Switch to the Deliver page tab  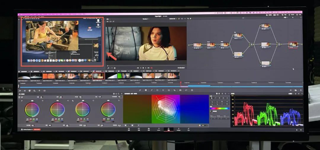tap(188, 129)
